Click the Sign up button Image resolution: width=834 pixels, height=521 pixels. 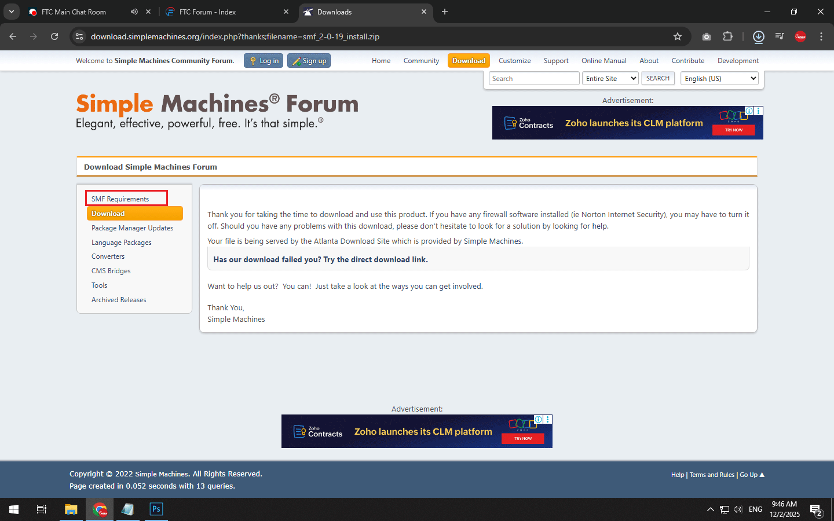pyautogui.click(x=309, y=61)
